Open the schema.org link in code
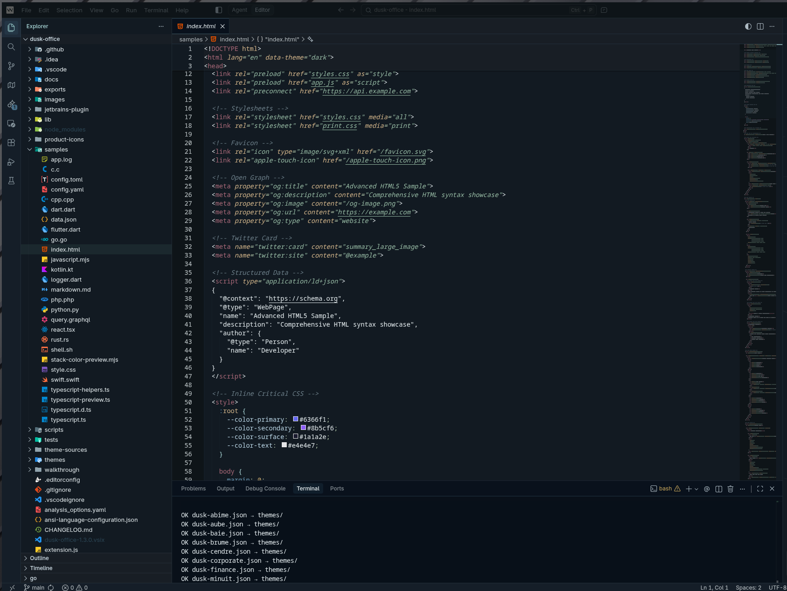The image size is (787, 591). (303, 299)
